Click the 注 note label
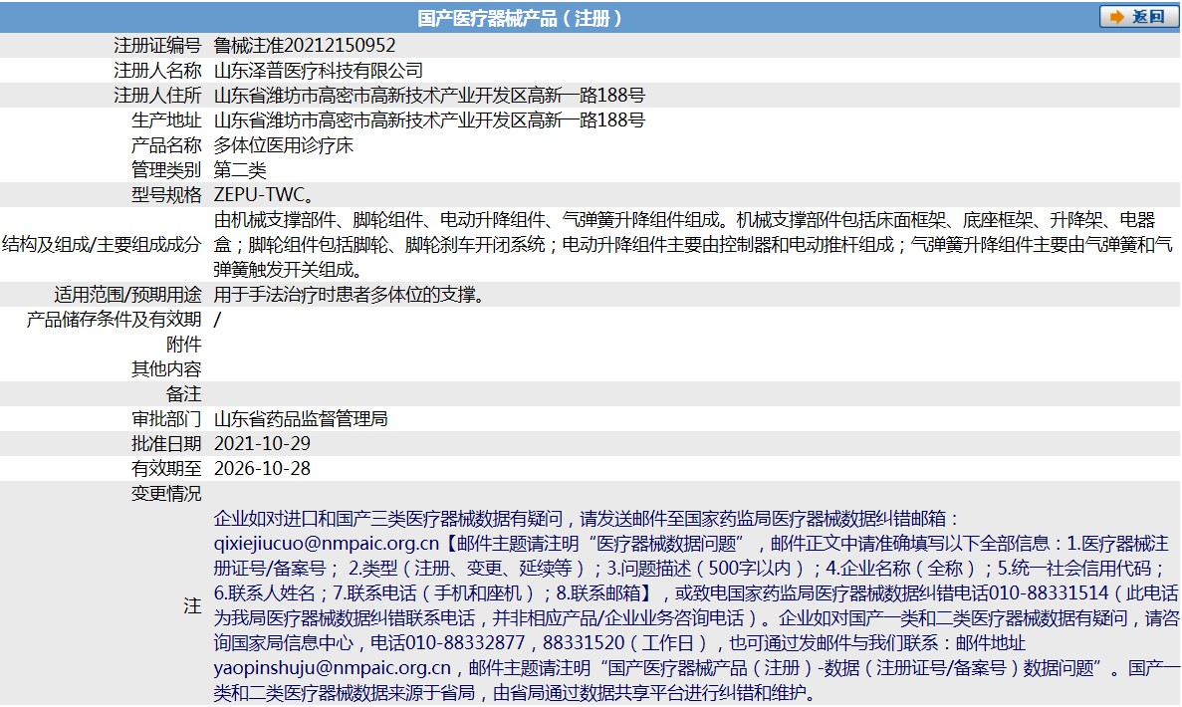The image size is (1182, 707). 193,605
